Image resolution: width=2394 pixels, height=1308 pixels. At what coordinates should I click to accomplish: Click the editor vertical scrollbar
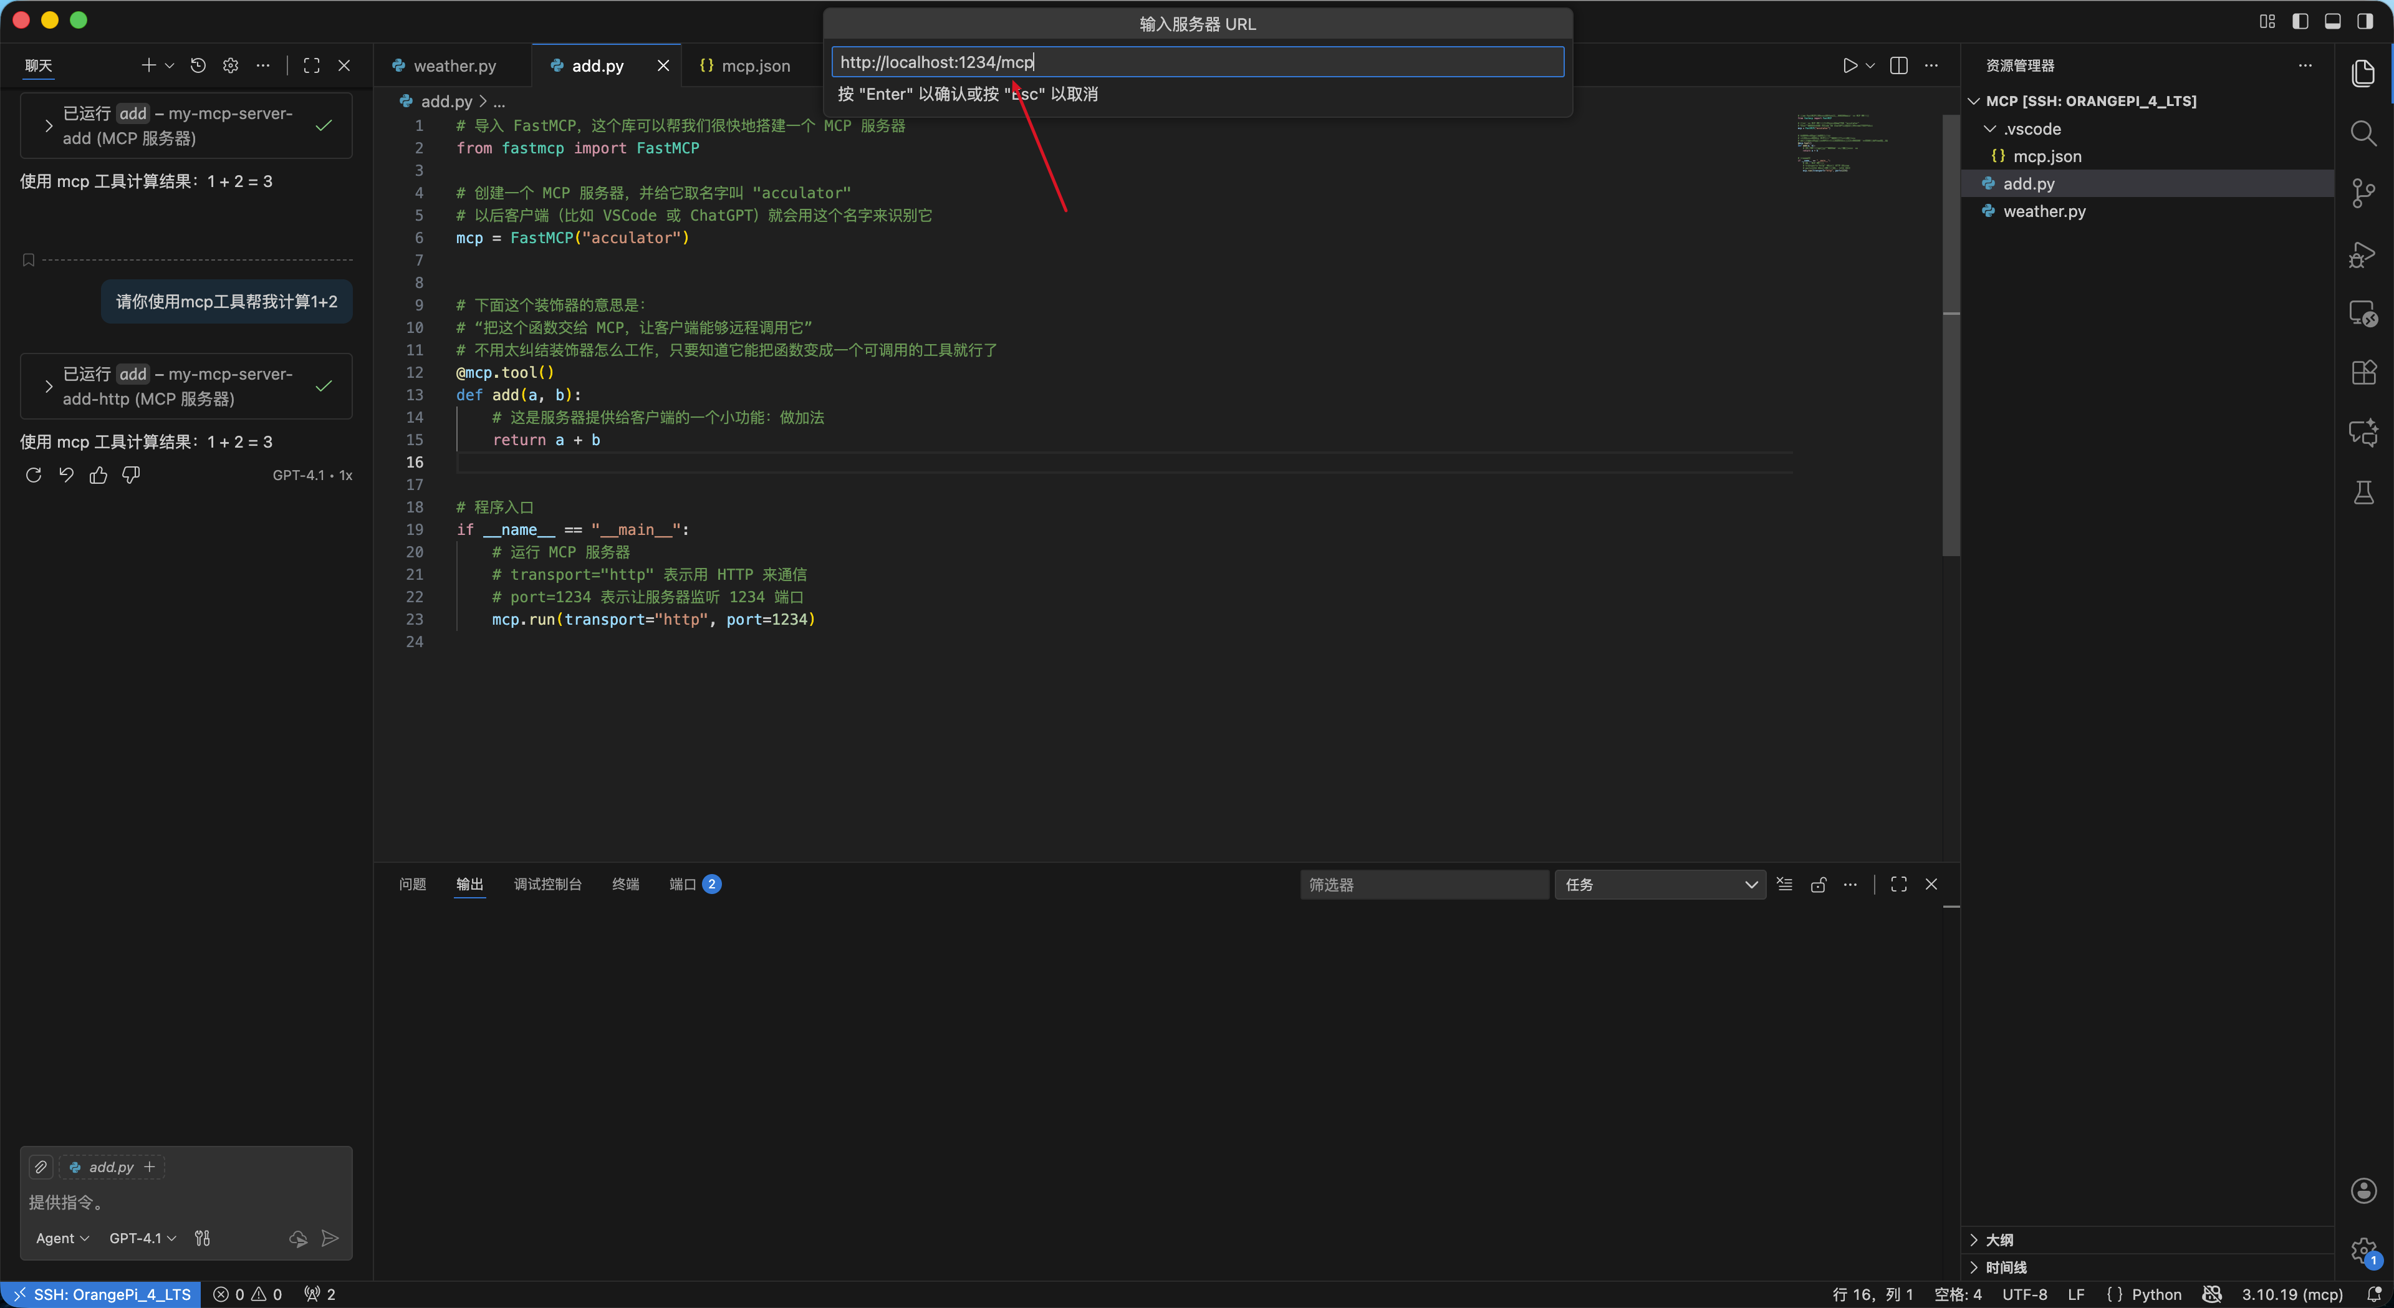(x=1951, y=335)
